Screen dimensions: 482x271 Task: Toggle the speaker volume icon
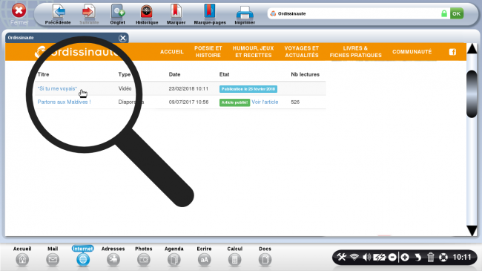coord(366,257)
